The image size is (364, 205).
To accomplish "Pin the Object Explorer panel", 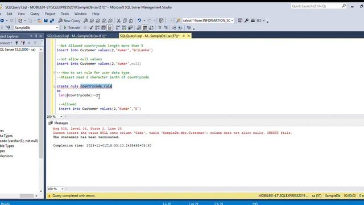I will tap(36, 36).
